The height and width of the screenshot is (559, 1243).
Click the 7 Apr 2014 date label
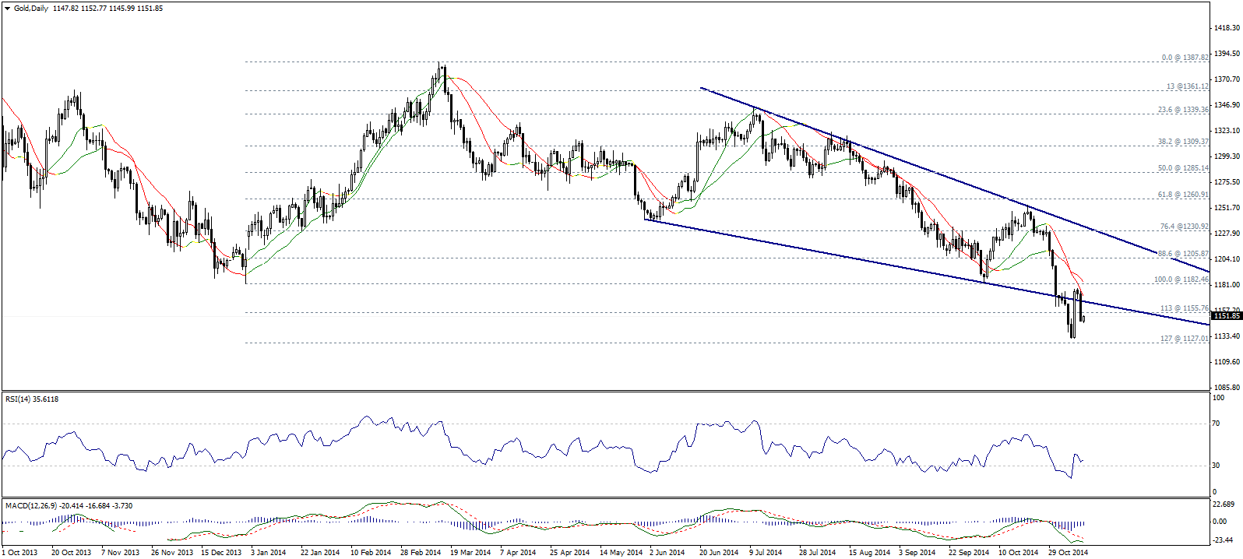pyautogui.click(x=518, y=553)
